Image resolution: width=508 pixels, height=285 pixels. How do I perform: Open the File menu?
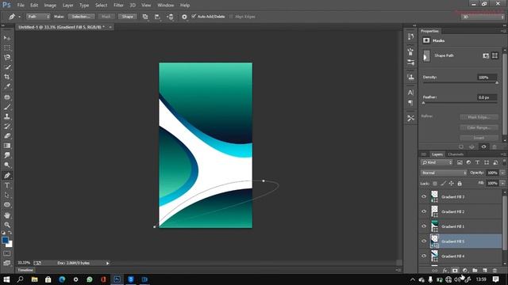coord(21,6)
